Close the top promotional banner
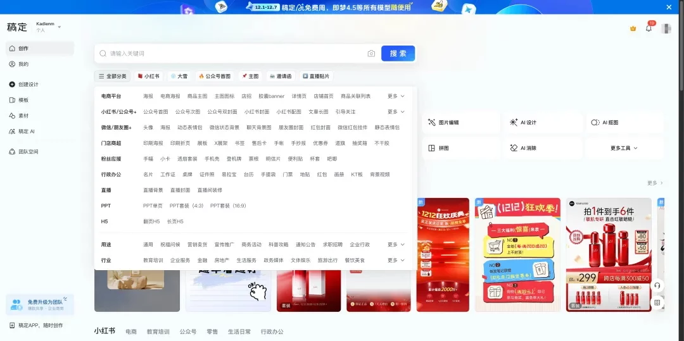Screen dimensions: 684x341 click(669, 7)
